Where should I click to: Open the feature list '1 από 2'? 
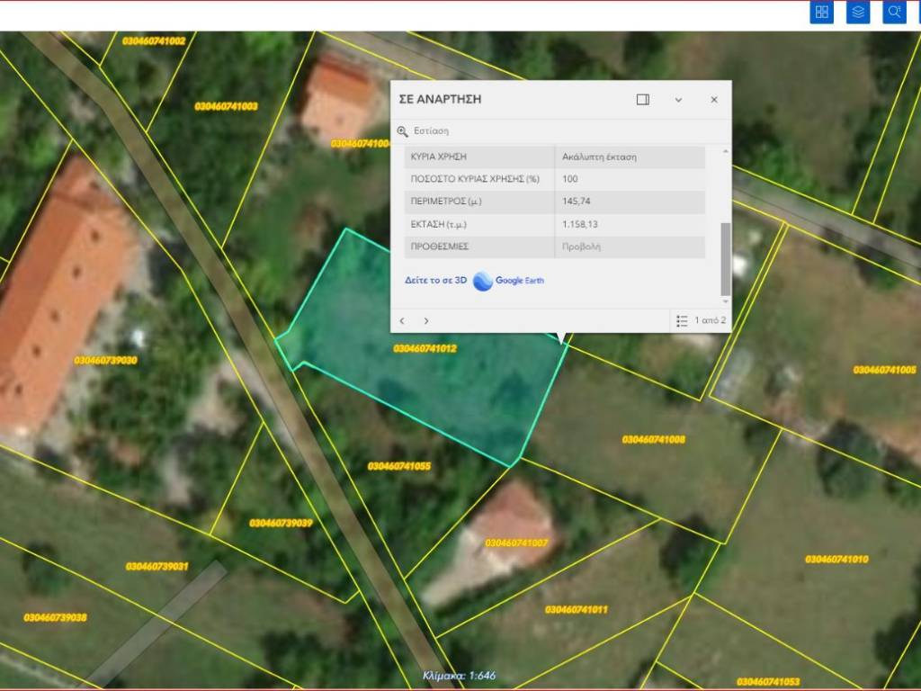701,321
